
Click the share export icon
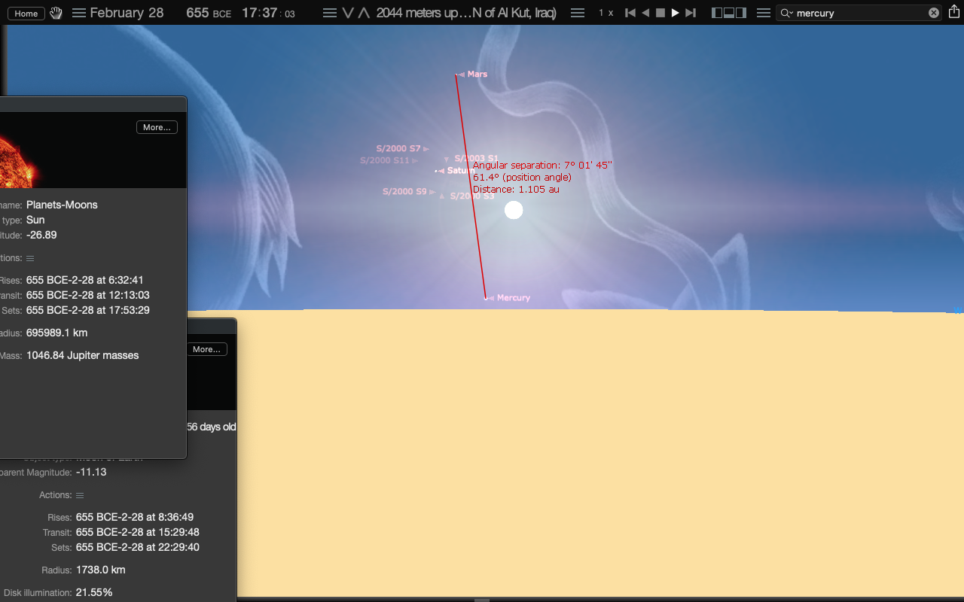tap(954, 12)
